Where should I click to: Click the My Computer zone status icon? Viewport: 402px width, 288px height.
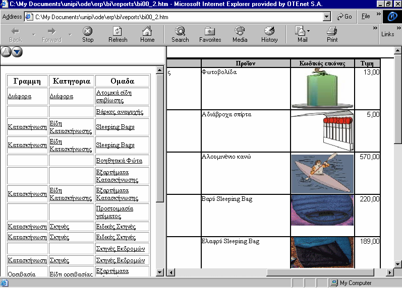(x=334, y=283)
